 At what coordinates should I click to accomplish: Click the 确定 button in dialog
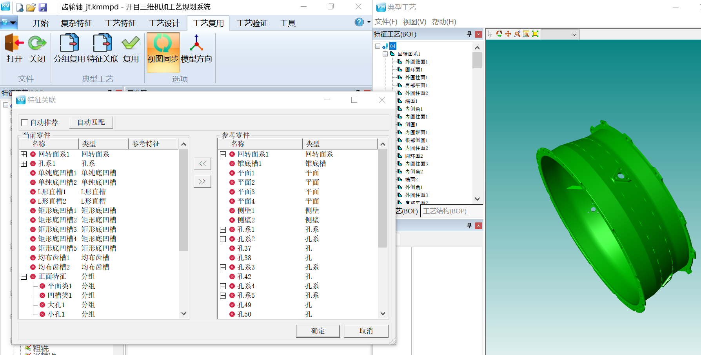318,331
